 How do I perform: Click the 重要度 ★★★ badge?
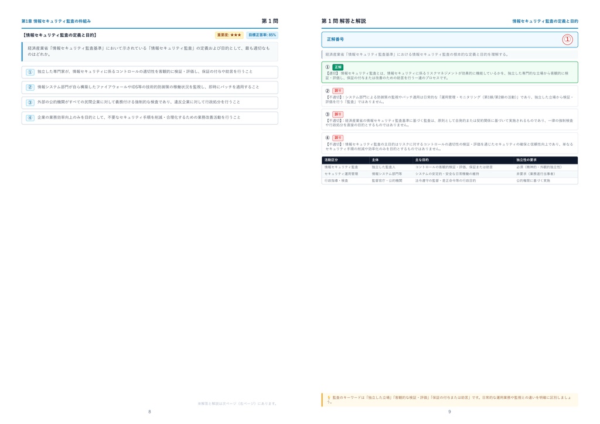coord(229,35)
